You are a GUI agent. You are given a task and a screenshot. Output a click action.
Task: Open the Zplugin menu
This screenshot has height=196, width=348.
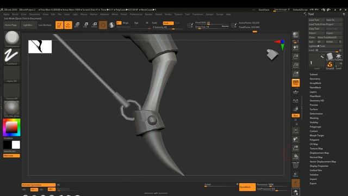coord(209,14)
